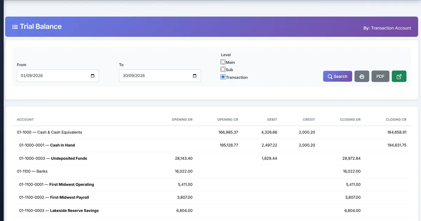Click debit value 4,326.66
Screen dimensions: 421x221
click(x=269, y=132)
